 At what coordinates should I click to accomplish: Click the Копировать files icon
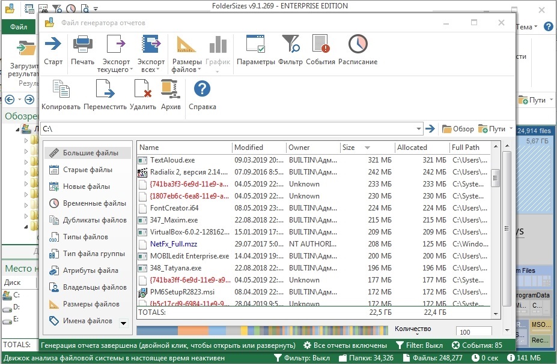(61, 89)
